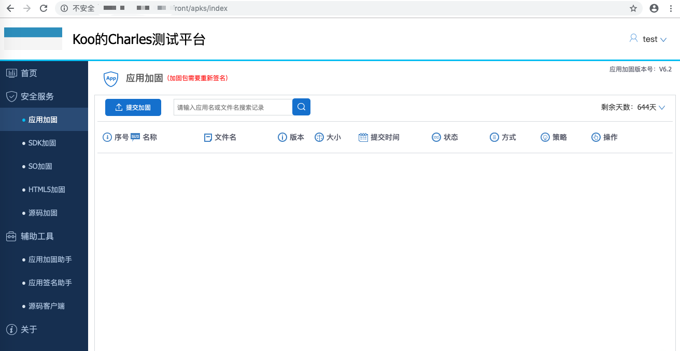
Task: Click the platform logo image
Action: pyautogui.click(x=33, y=39)
